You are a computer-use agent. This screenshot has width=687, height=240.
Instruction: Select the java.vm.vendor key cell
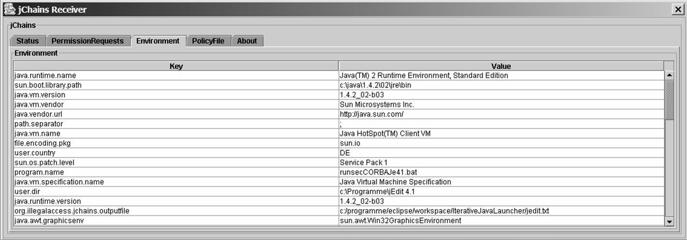(x=176, y=105)
